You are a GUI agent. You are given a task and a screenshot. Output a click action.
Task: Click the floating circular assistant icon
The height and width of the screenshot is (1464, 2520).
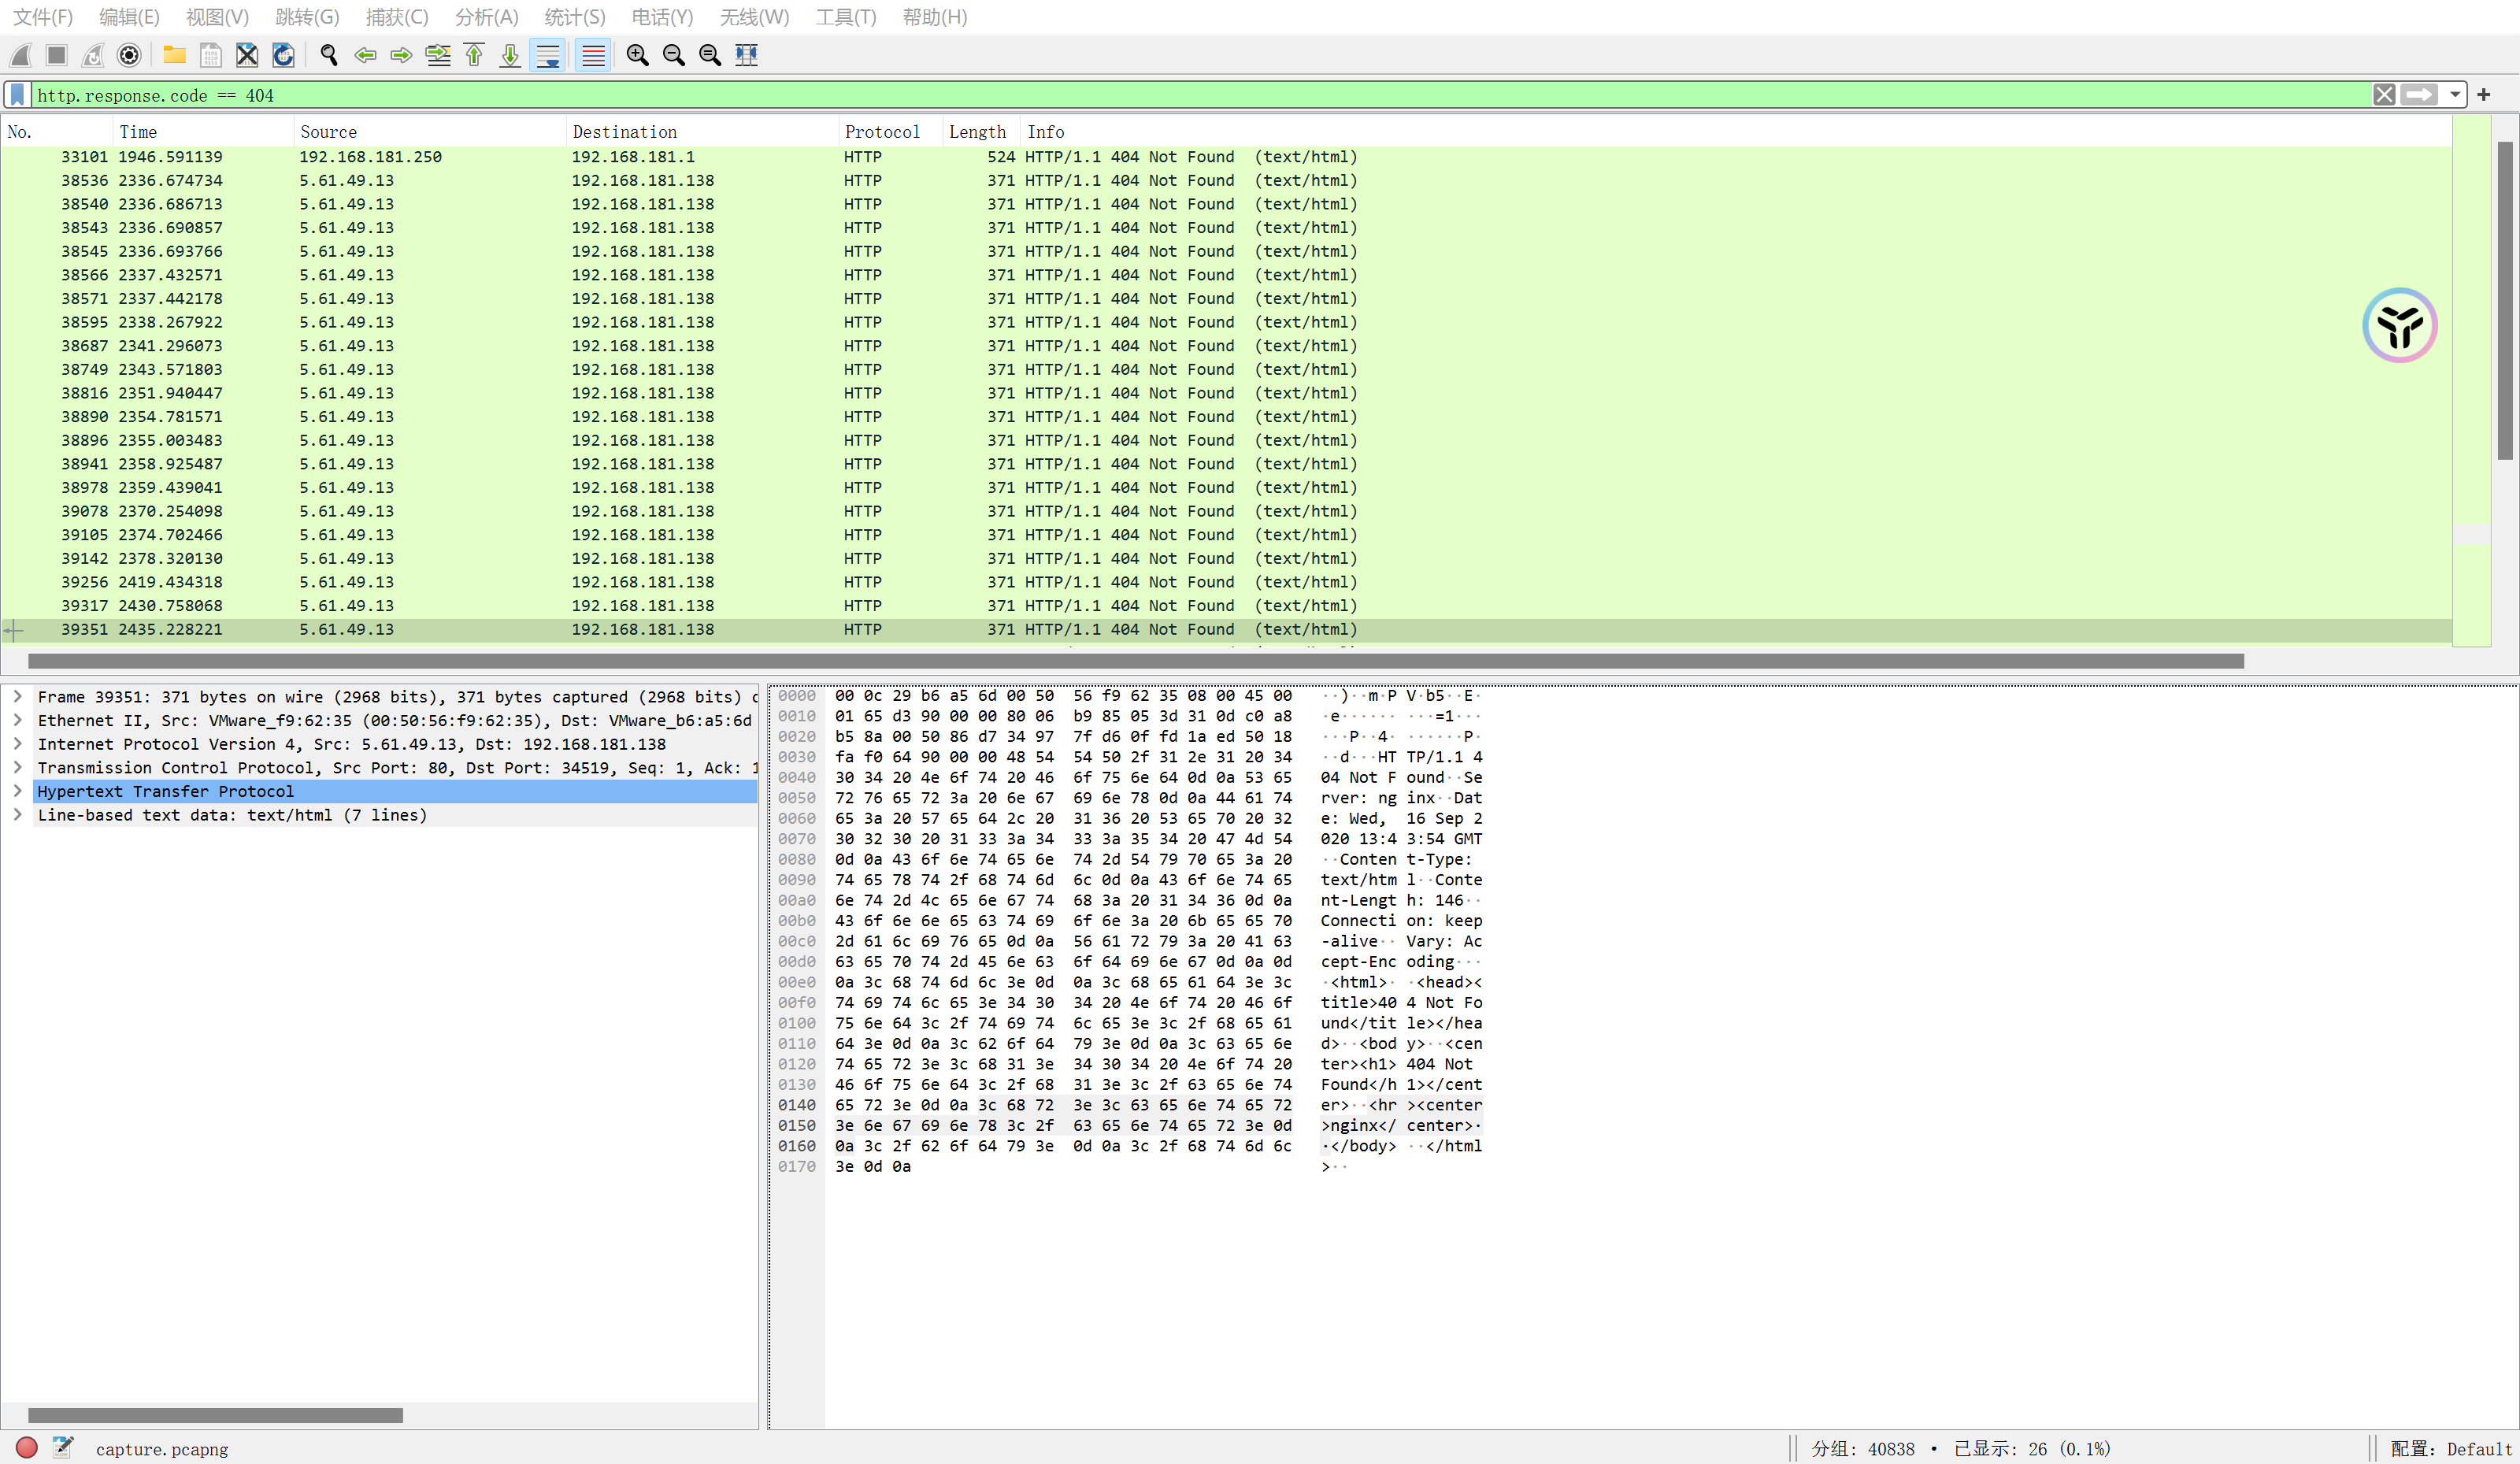coord(2400,325)
